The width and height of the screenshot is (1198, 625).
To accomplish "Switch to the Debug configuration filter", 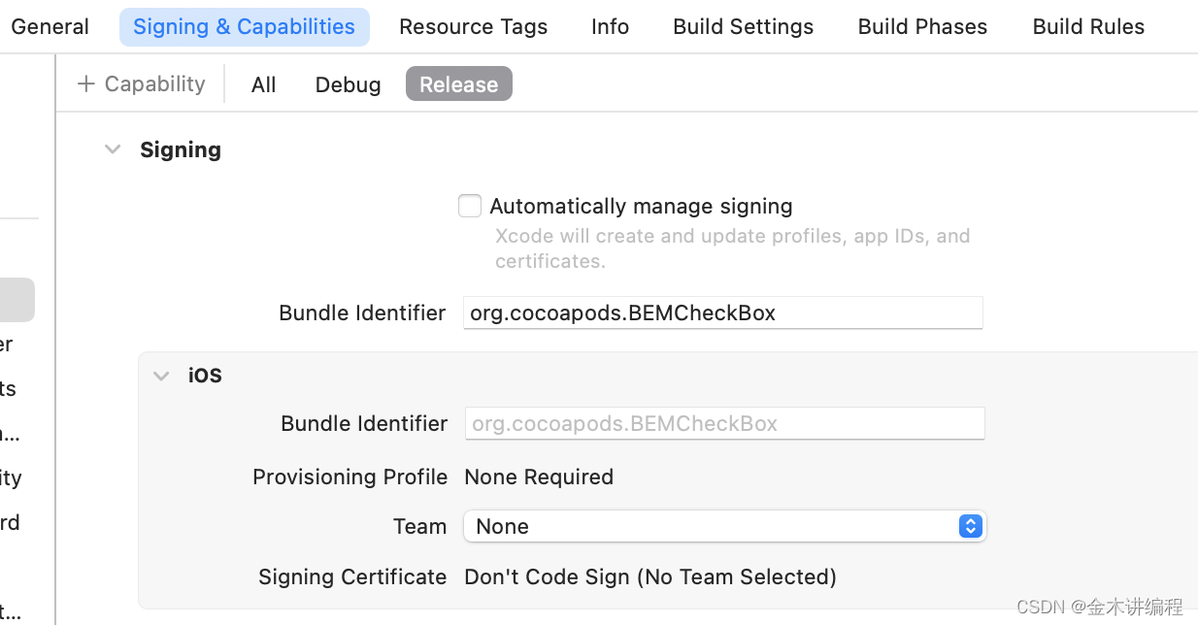I will coord(348,84).
